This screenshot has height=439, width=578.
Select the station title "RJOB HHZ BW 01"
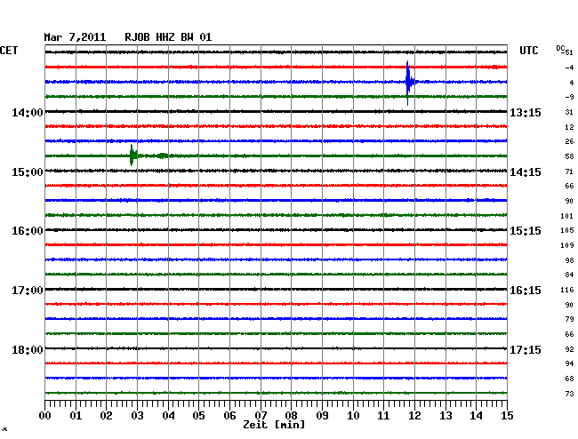tap(168, 37)
